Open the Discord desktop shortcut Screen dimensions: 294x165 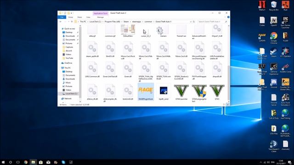[x=274, y=83]
